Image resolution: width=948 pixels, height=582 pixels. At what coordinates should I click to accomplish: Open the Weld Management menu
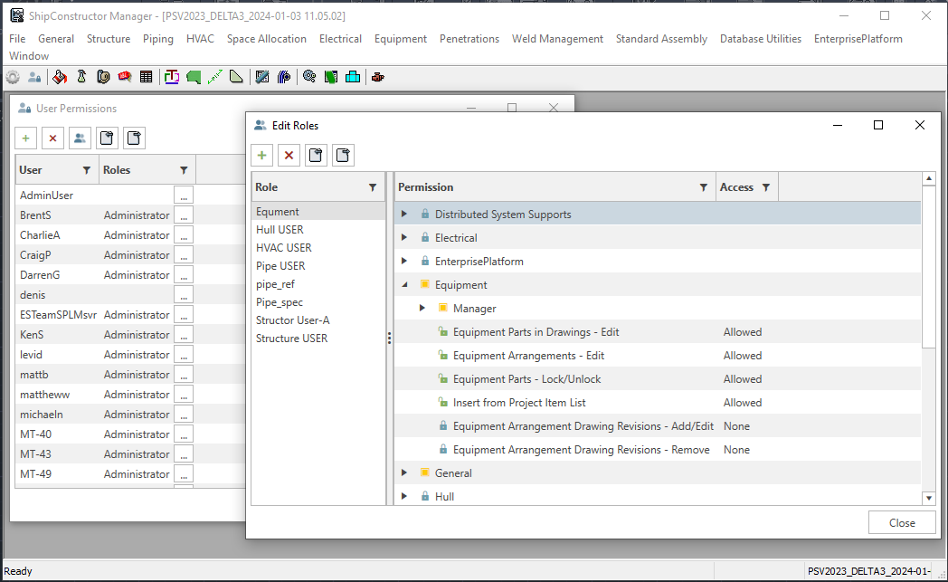[557, 39]
